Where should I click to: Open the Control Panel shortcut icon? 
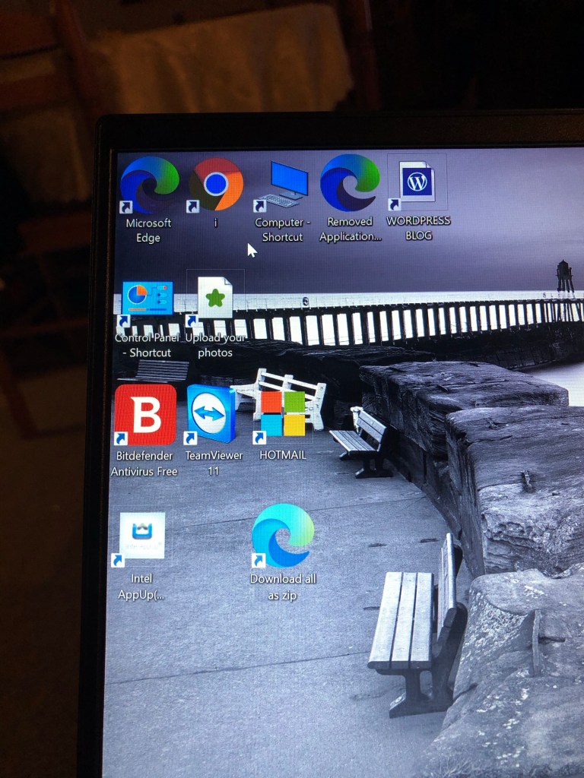point(148,299)
